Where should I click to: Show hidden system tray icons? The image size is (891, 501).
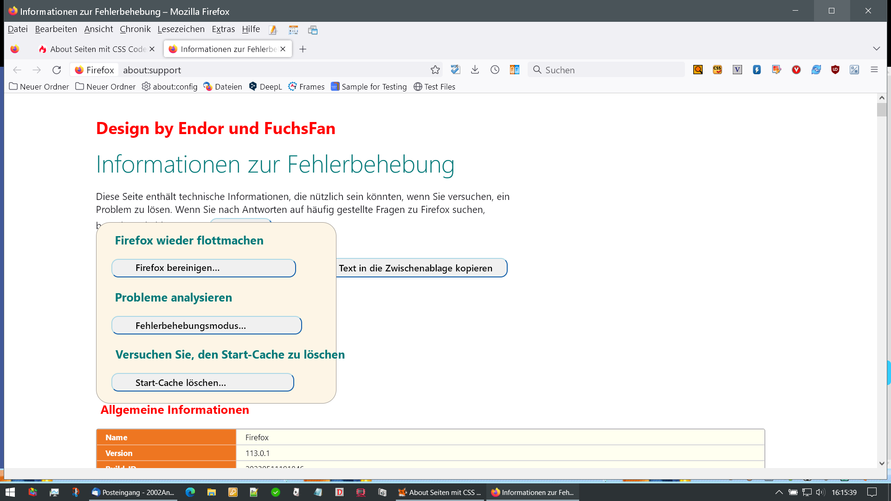(779, 492)
